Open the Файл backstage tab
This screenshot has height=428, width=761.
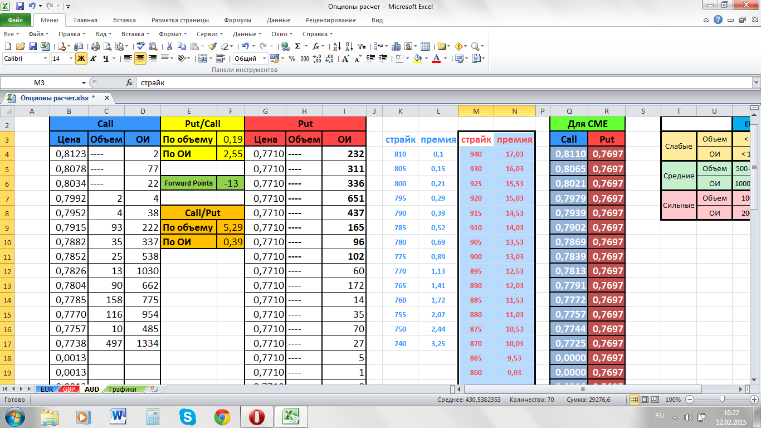tap(16, 20)
